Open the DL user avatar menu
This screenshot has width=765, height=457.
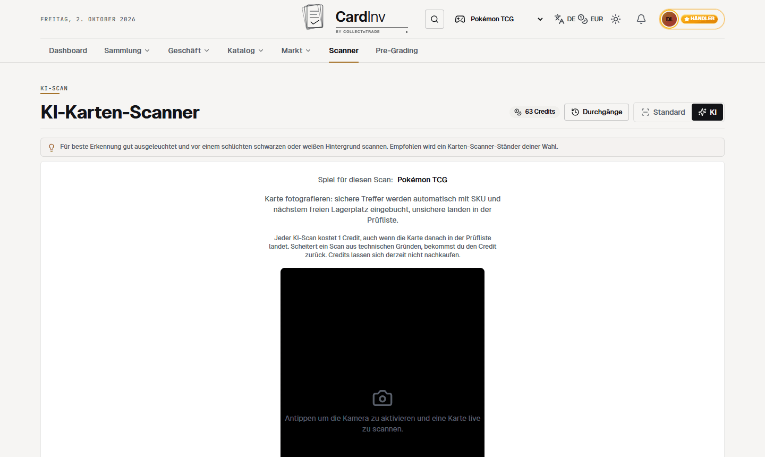click(x=669, y=19)
